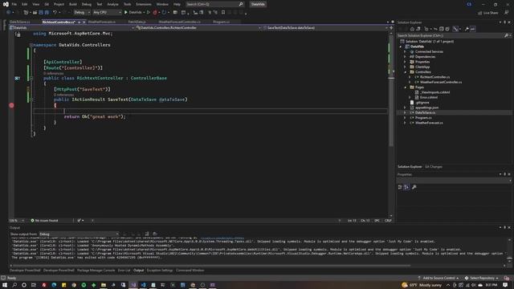Click the red breakpoint dot in editor margin

tap(11, 105)
